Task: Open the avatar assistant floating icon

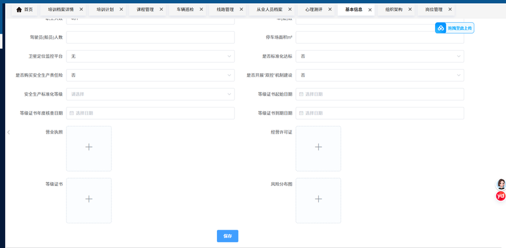Action: 501,184
